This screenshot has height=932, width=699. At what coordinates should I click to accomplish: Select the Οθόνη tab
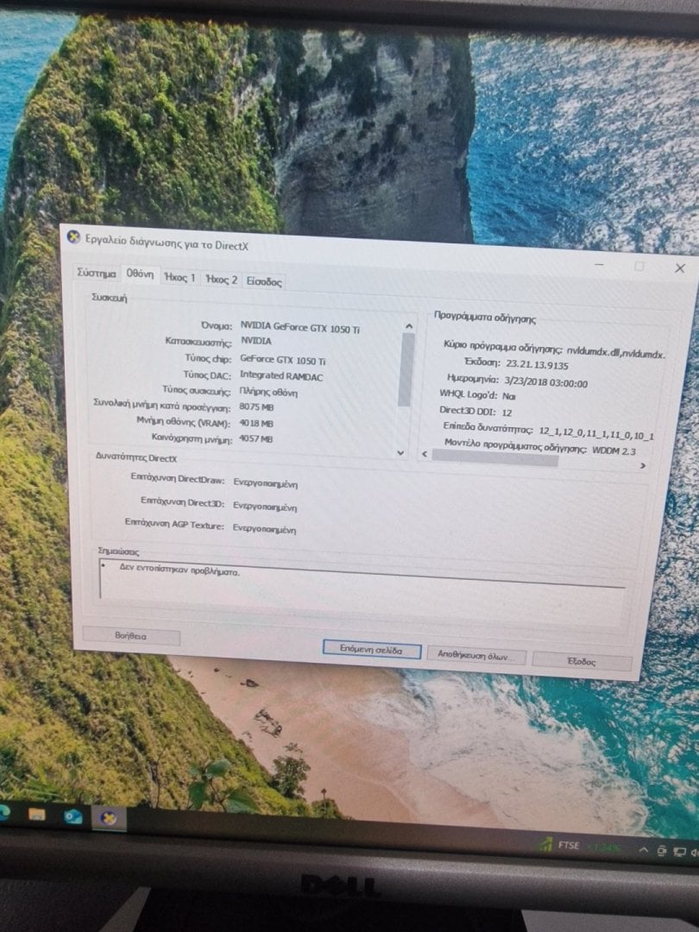click(x=140, y=274)
